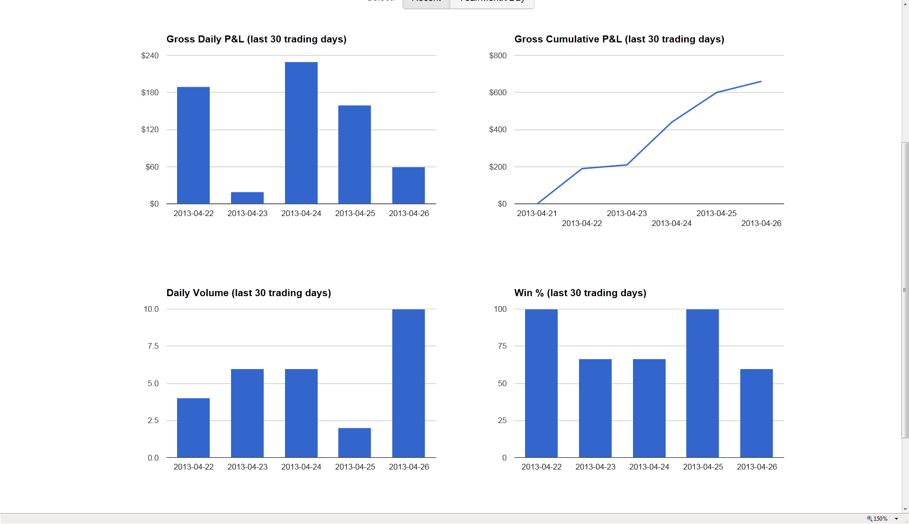
Task: Click the 150% zoom level button
Action: [x=877, y=519]
